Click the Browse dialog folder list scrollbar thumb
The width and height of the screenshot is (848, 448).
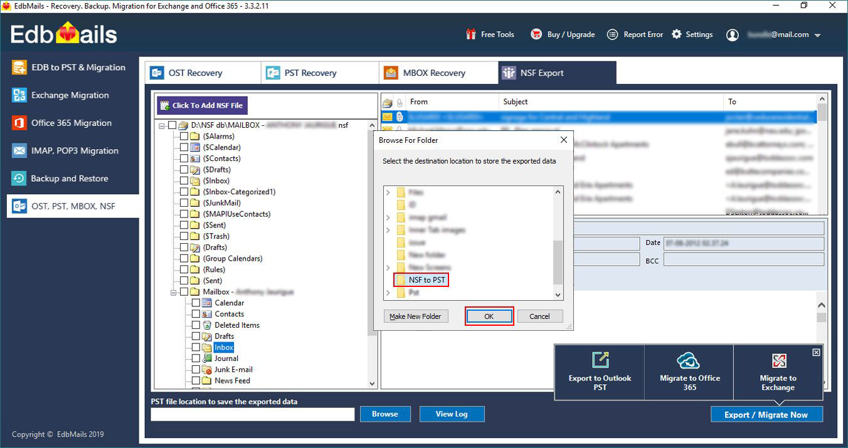558,263
